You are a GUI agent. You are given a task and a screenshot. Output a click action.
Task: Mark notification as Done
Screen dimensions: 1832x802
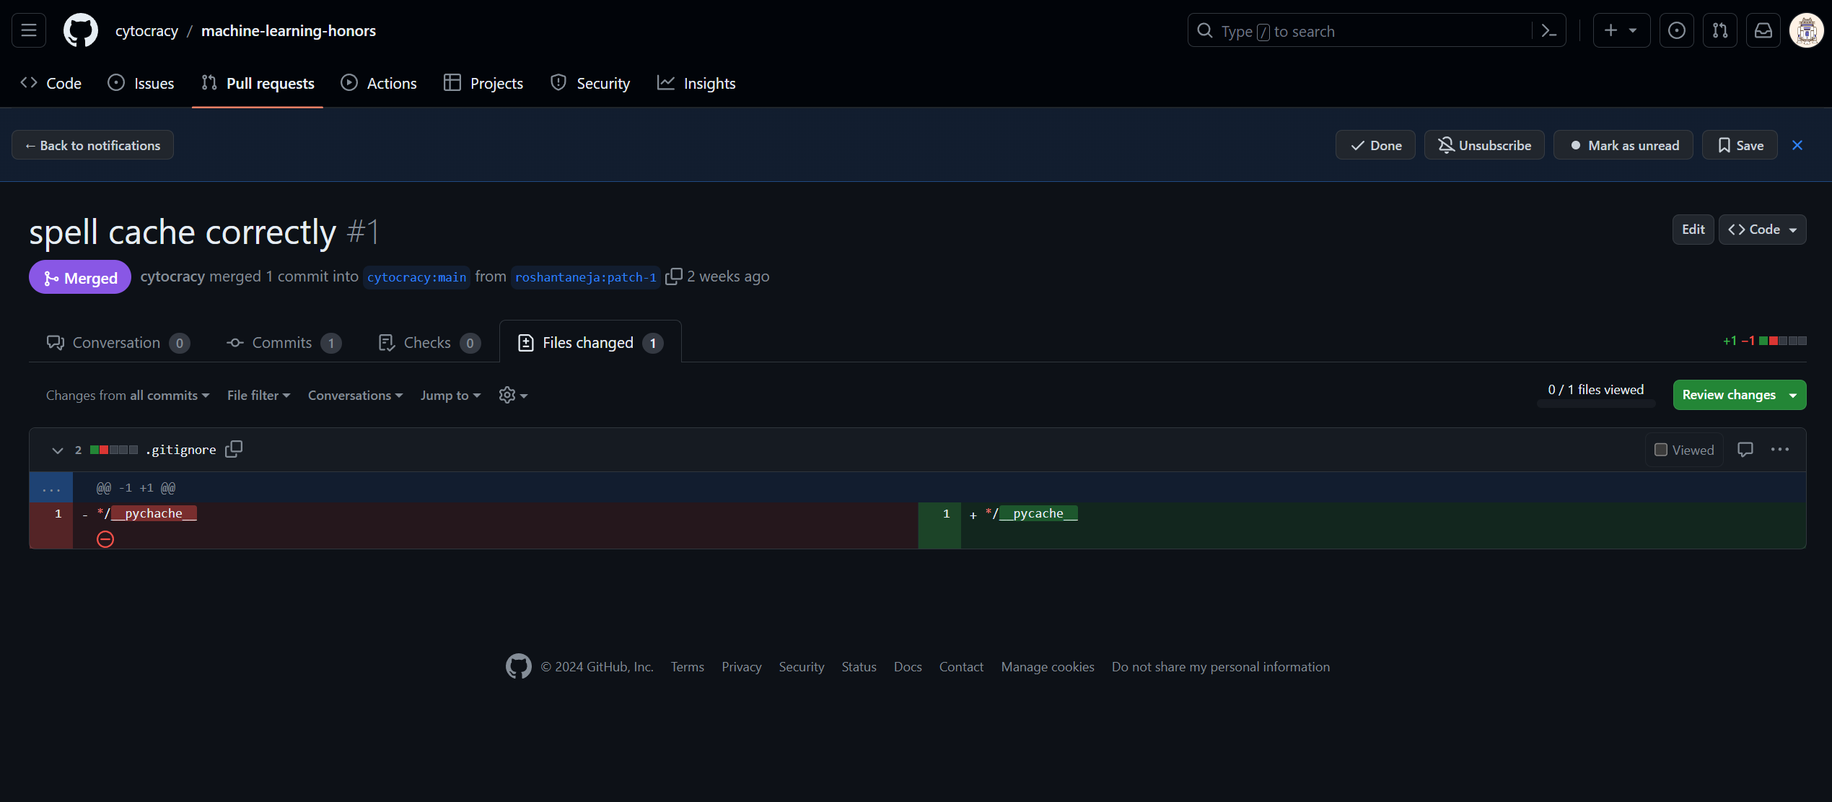coord(1375,145)
